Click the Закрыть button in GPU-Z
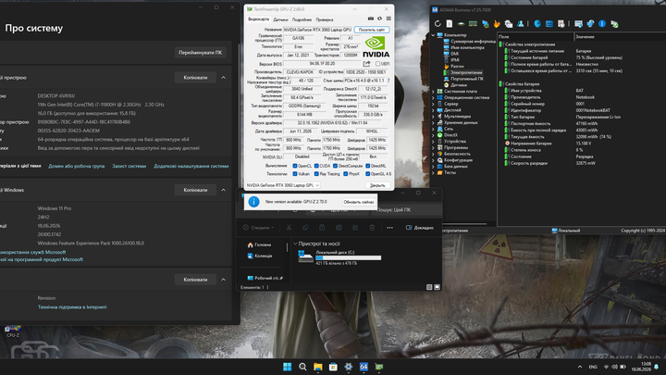Image resolution: width=666 pixels, height=375 pixels. click(x=377, y=185)
